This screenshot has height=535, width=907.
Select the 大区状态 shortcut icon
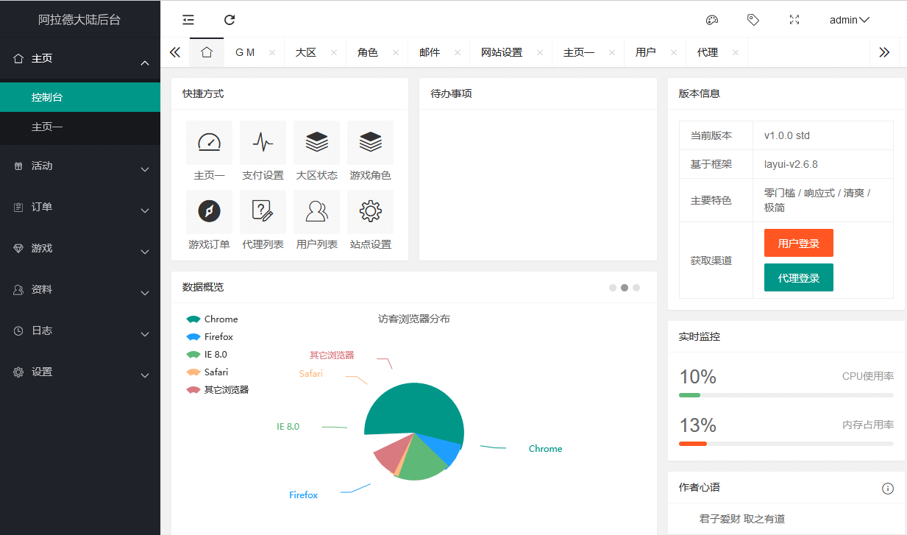[316, 142]
